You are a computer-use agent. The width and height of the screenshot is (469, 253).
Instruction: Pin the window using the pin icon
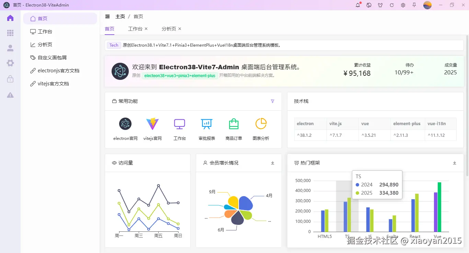pyautogui.click(x=415, y=5)
